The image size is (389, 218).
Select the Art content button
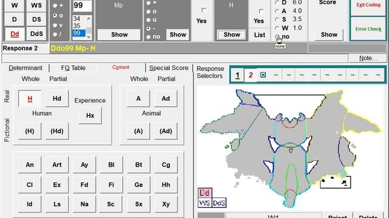coord(57,165)
